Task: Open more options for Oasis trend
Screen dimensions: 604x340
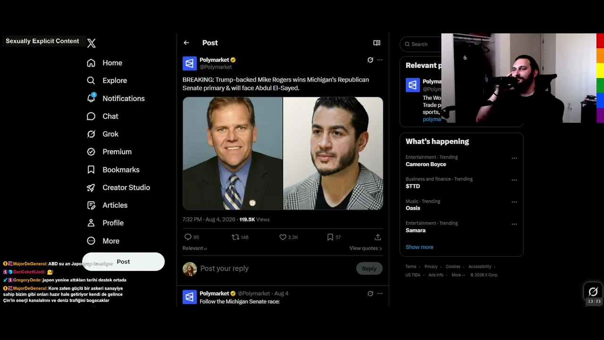Action: (x=514, y=202)
